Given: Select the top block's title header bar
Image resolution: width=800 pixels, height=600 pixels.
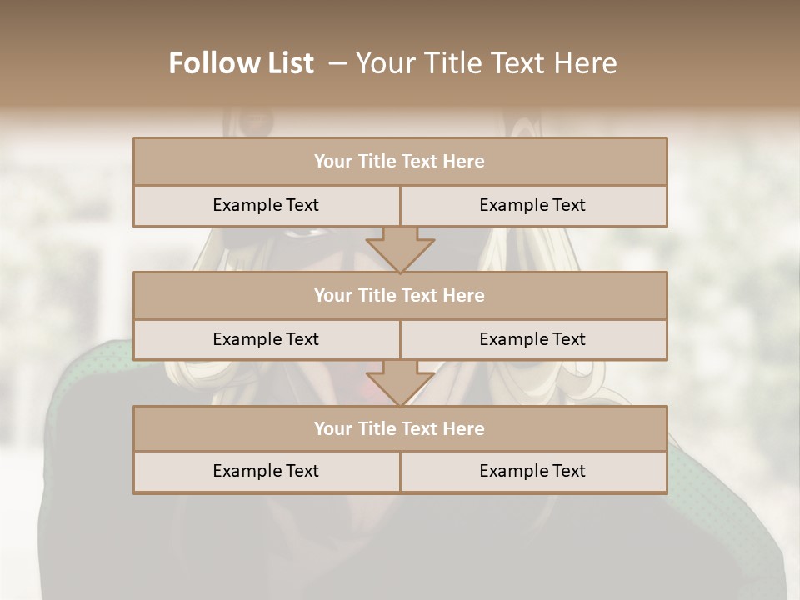Looking at the screenshot, I should (400, 162).
